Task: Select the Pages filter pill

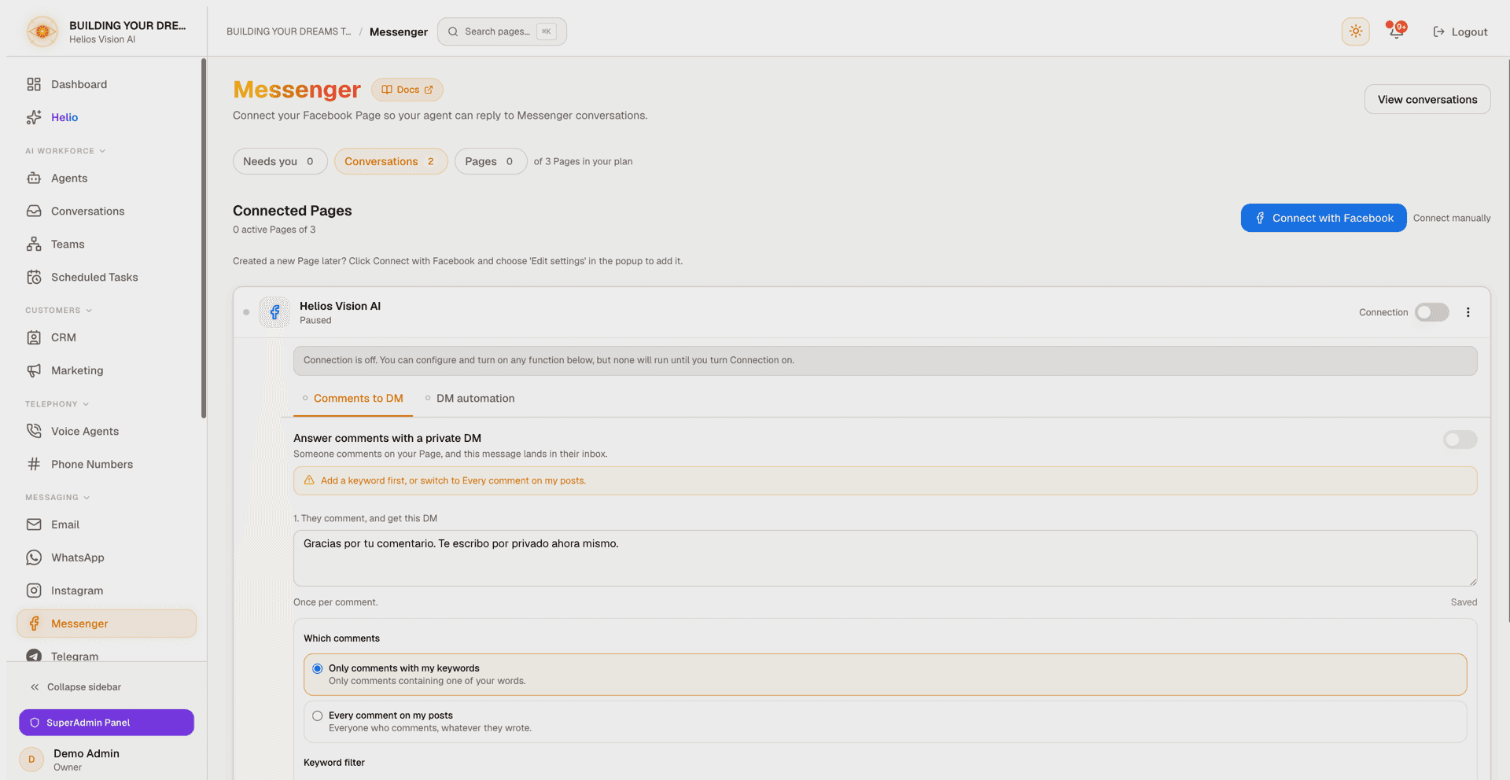Action: pos(491,161)
